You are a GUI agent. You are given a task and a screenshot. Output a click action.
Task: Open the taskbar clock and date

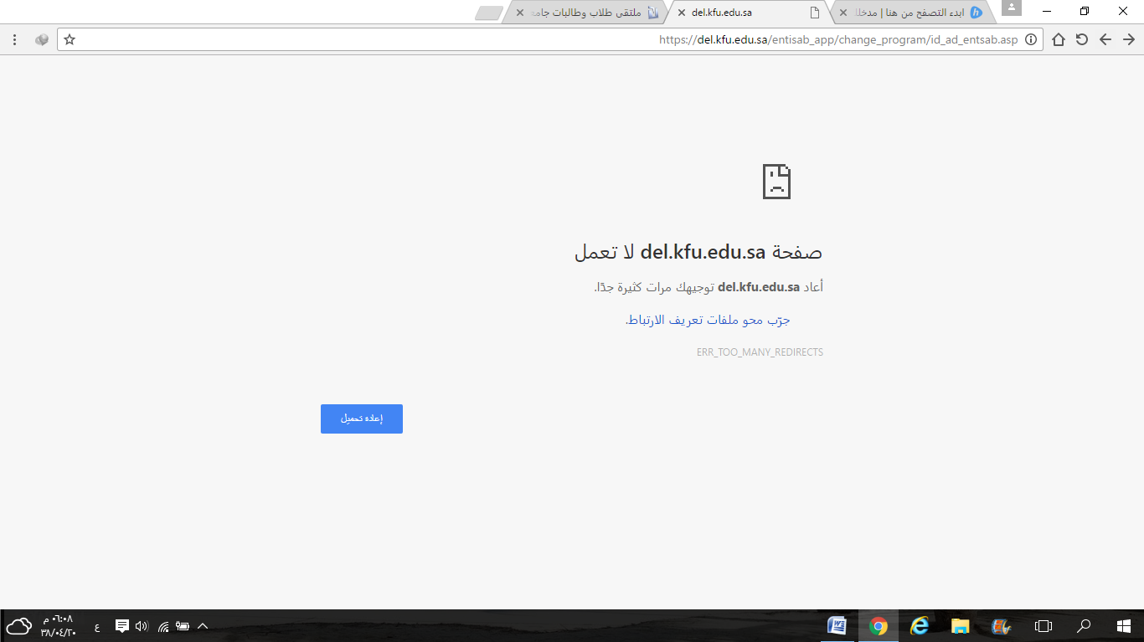point(58,626)
